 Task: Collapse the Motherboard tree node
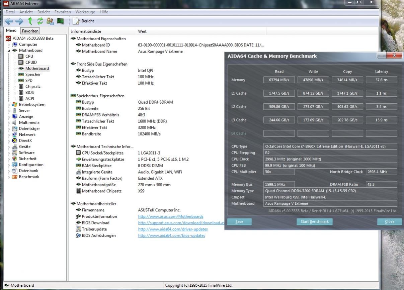tap(9, 51)
